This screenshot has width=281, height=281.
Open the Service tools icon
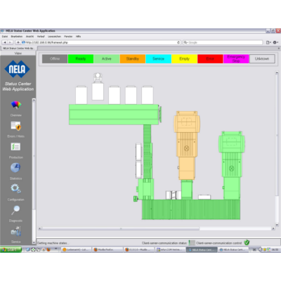click(x=16, y=231)
